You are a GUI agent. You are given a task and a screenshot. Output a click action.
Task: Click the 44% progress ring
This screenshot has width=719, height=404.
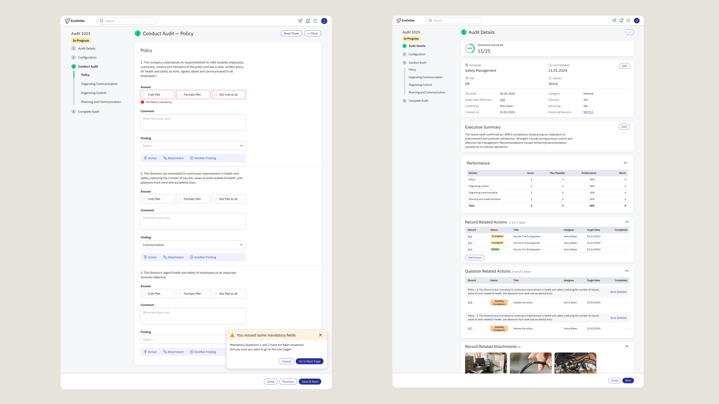(x=470, y=48)
